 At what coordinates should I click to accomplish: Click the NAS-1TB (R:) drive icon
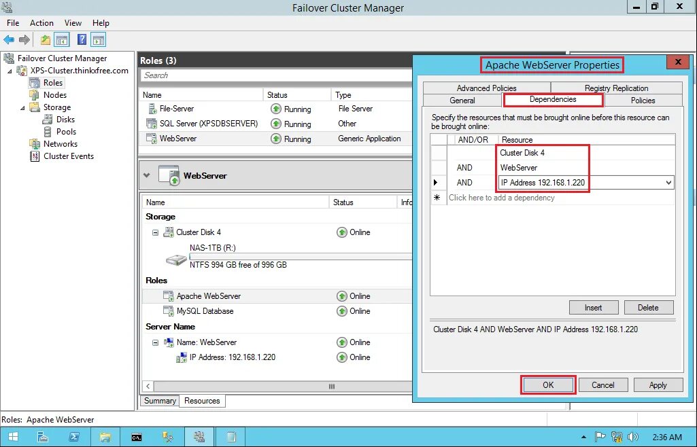176,260
